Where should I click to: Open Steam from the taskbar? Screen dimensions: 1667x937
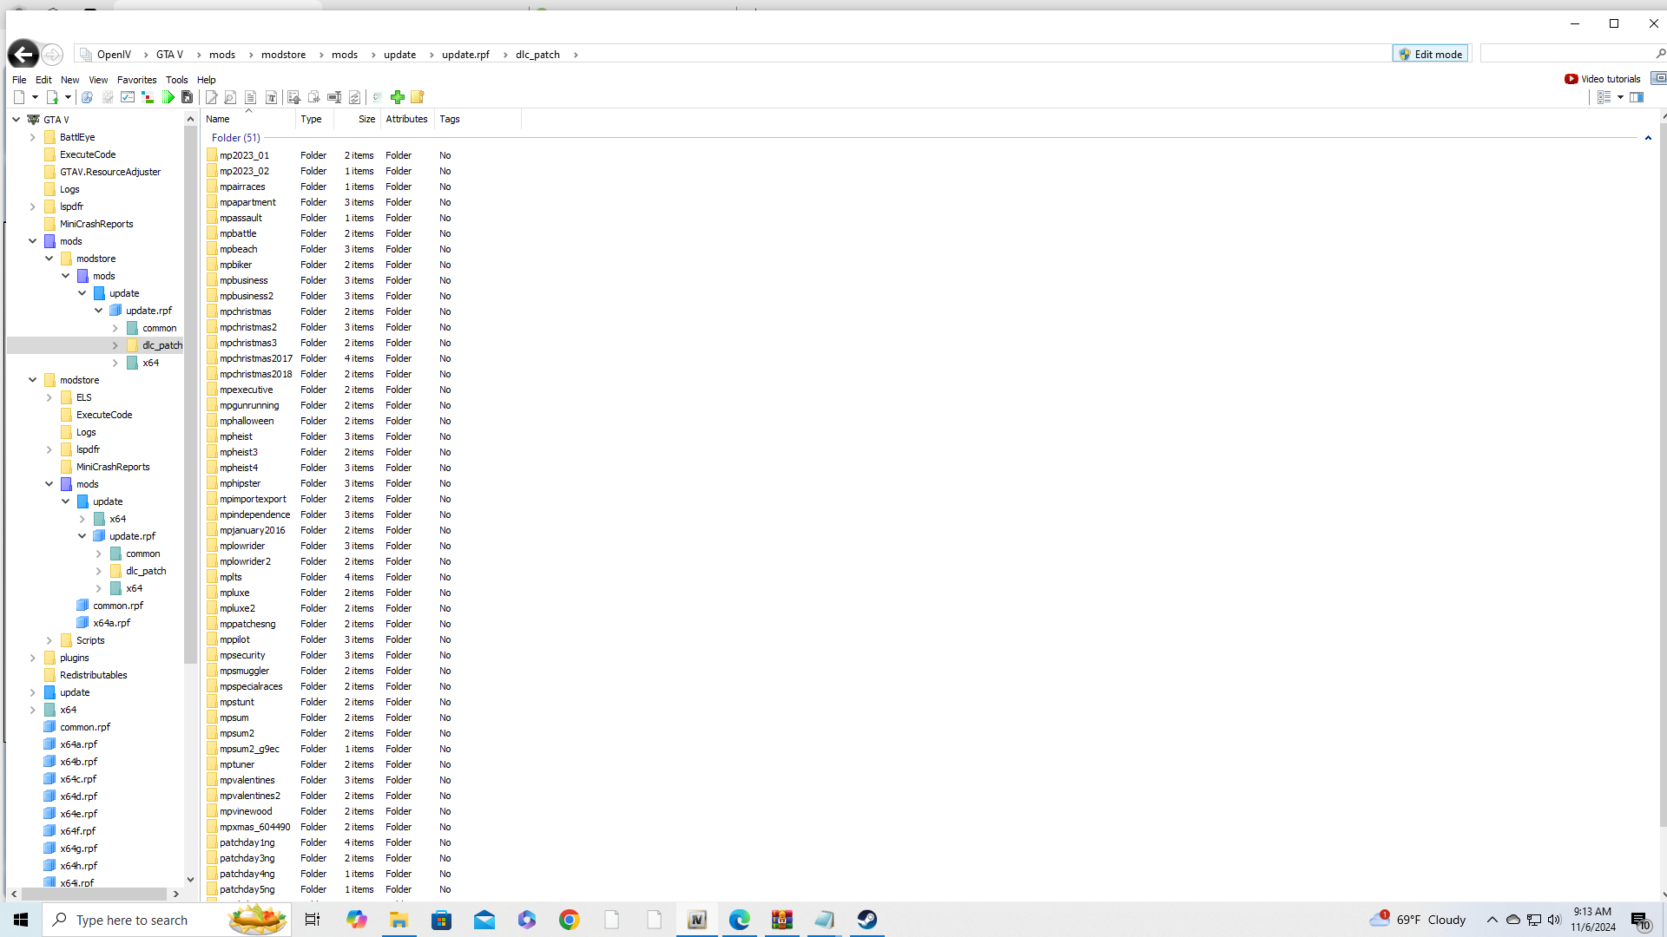coord(866,920)
